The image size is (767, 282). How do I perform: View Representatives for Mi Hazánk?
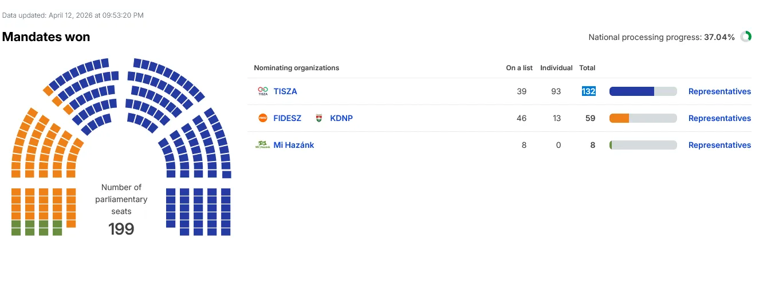(719, 145)
